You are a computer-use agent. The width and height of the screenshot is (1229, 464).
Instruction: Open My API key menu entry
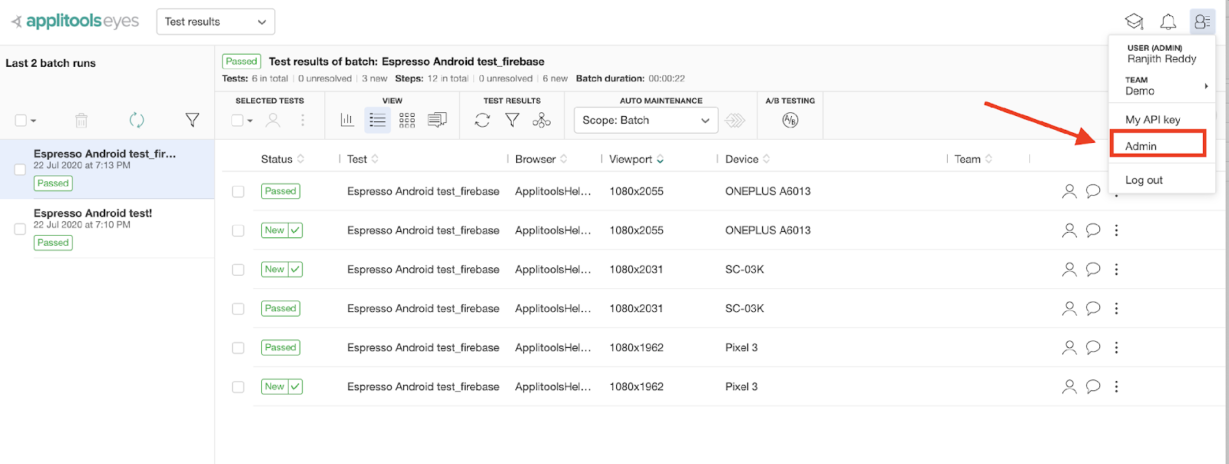click(x=1152, y=120)
